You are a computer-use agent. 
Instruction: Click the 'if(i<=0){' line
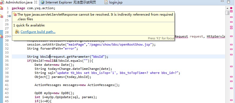point(43,101)
